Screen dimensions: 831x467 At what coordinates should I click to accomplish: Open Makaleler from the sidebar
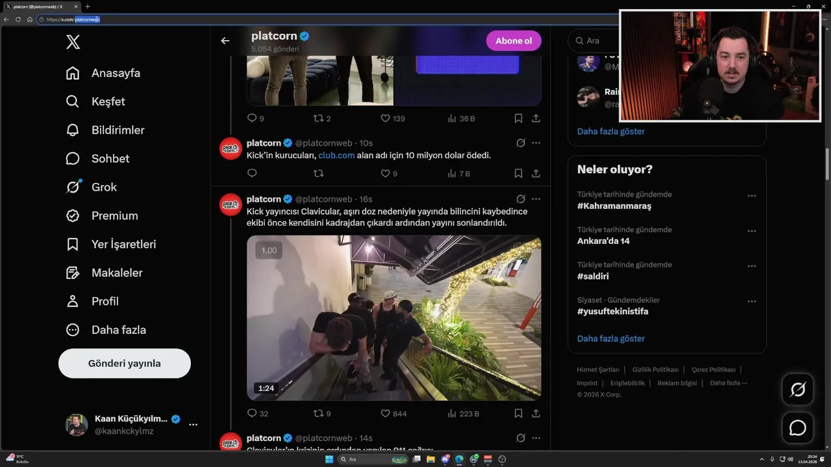click(105, 273)
